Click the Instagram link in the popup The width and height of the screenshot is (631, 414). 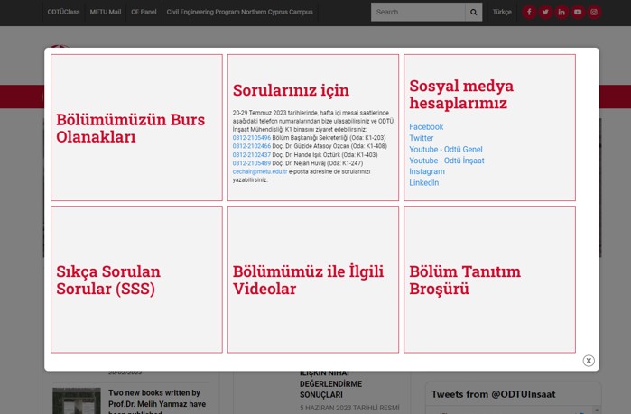pos(427,171)
